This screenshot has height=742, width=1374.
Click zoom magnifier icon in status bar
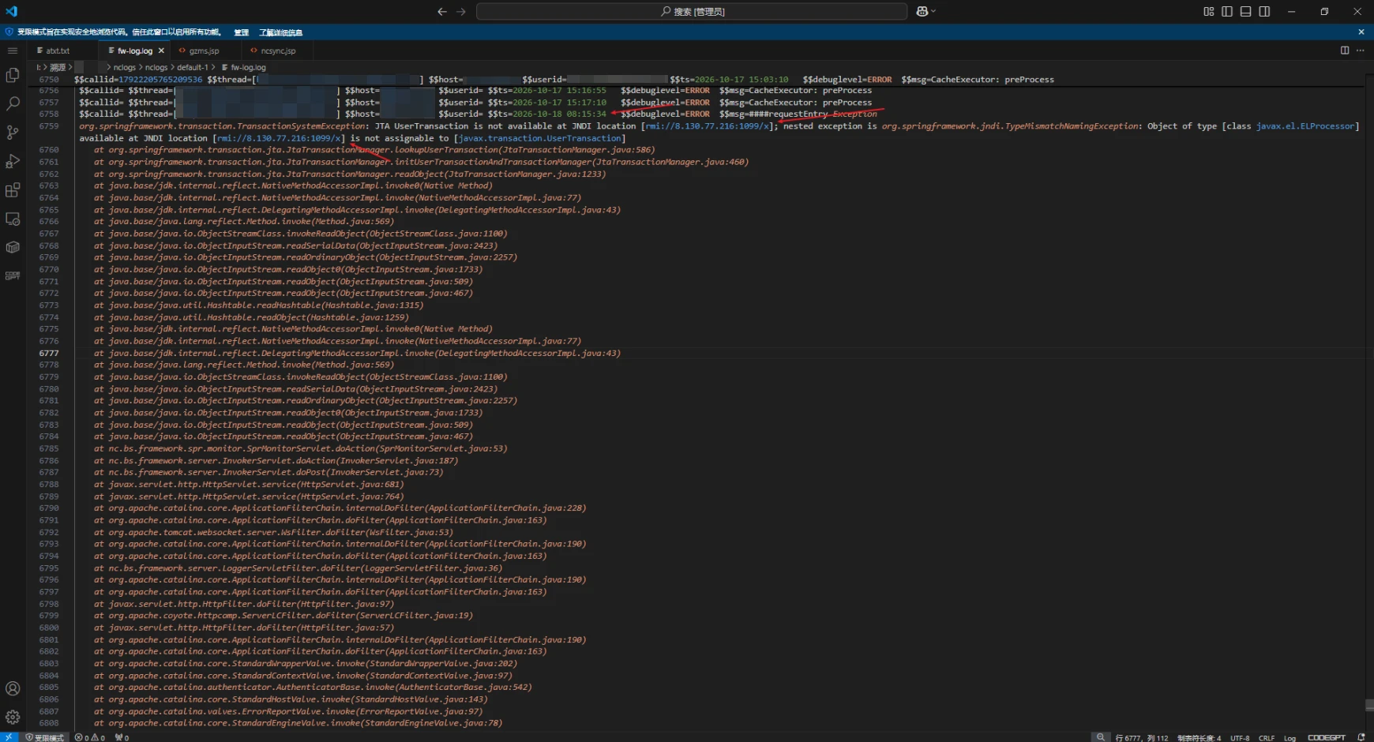tap(1101, 737)
